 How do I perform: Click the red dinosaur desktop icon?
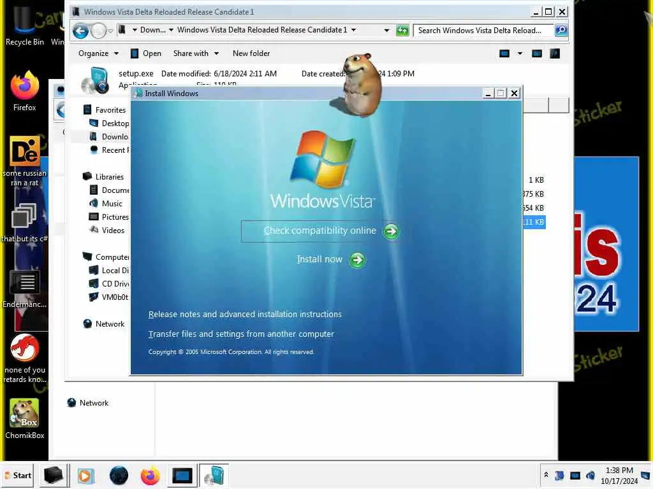click(x=25, y=358)
